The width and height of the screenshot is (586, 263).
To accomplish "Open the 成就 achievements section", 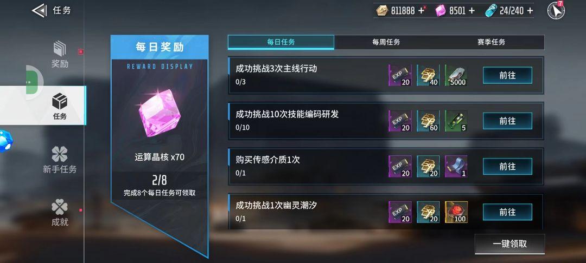I will (60, 213).
